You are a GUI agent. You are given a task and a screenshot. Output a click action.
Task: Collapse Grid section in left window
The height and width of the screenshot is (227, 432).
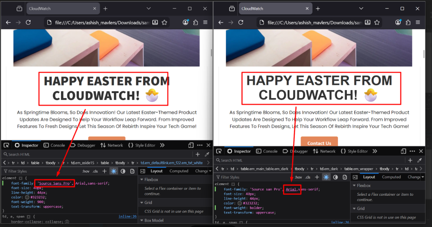pyautogui.click(x=142, y=203)
